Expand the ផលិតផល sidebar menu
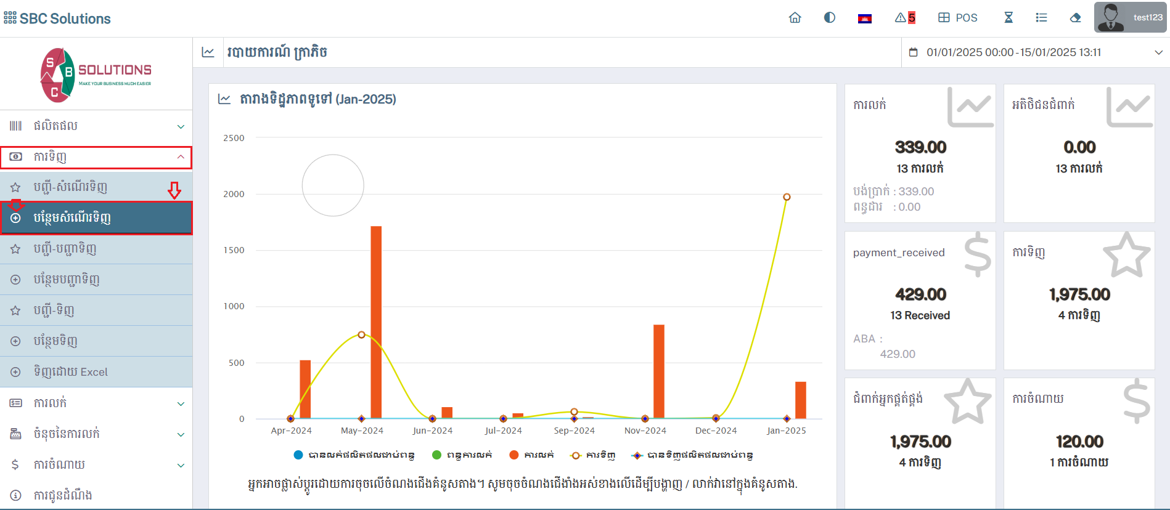This screenshot has width=1170, height=510. click(96, 126)
